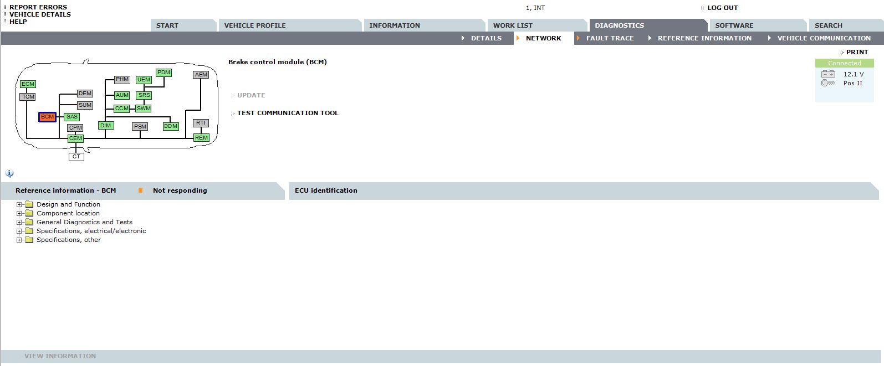Expand the Design and Function folder
The width and height of the screenshot is (884, 366).
pyautogui.click(x=19, y=204)
